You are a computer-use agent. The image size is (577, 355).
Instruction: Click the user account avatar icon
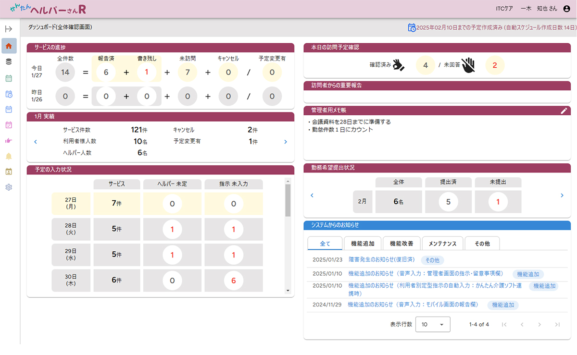[566, 9]
